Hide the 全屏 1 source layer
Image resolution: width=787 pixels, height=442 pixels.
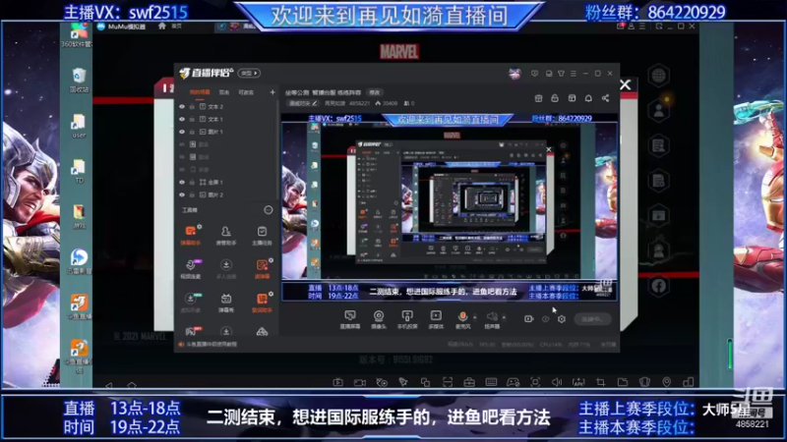tap(182, 182)
